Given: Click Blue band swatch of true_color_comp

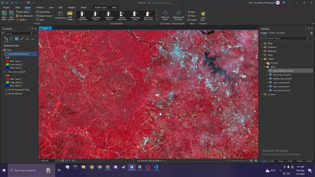Looking at the screenshot, I should click(8, 86).
